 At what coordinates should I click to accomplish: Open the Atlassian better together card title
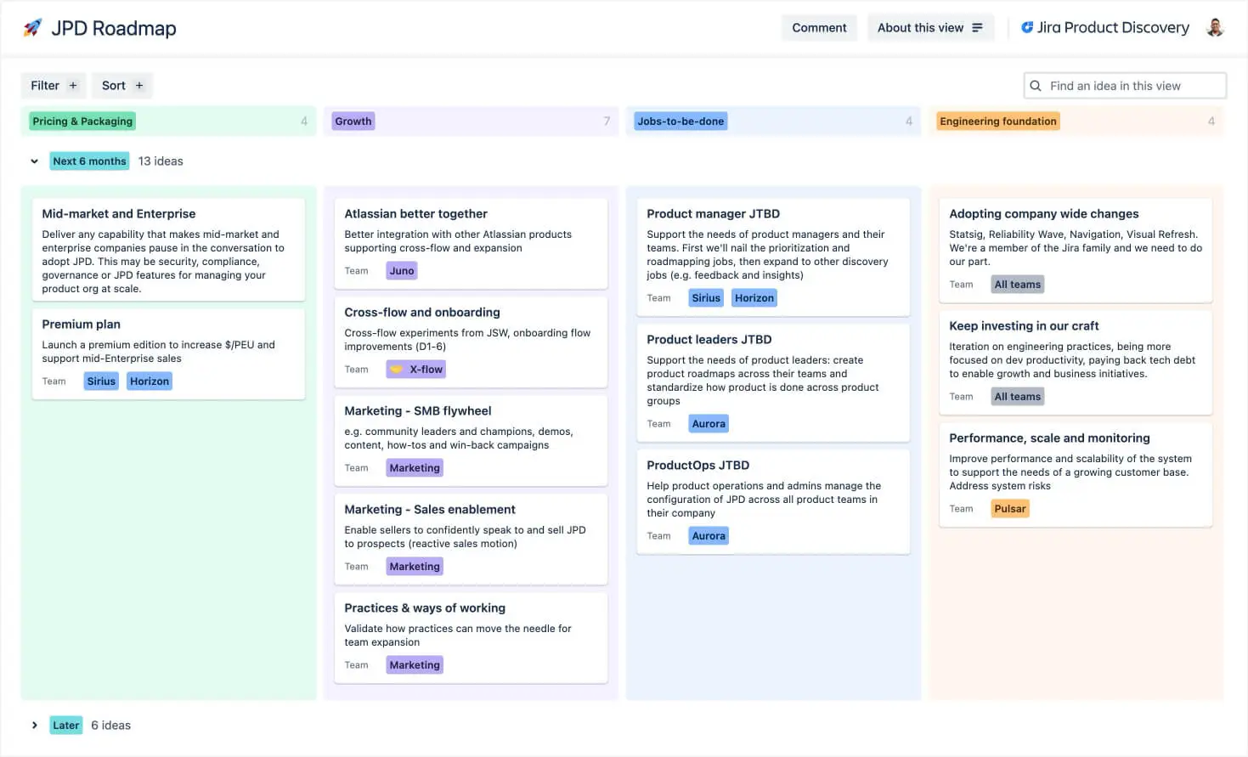pyautogui.click(x=415, y=214)
